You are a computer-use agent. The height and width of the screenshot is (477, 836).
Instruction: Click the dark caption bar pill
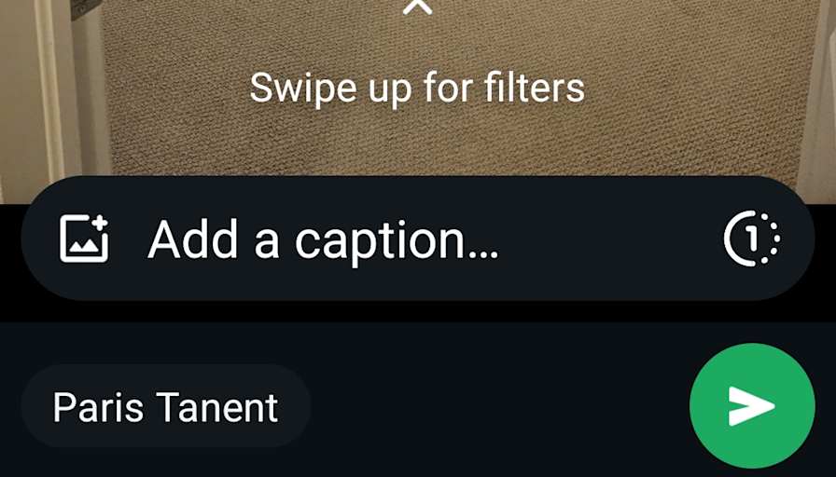point(417,238)
